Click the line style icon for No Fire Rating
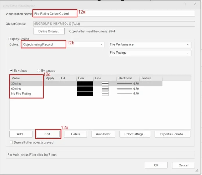202x175 pixels. pos(105,94)
